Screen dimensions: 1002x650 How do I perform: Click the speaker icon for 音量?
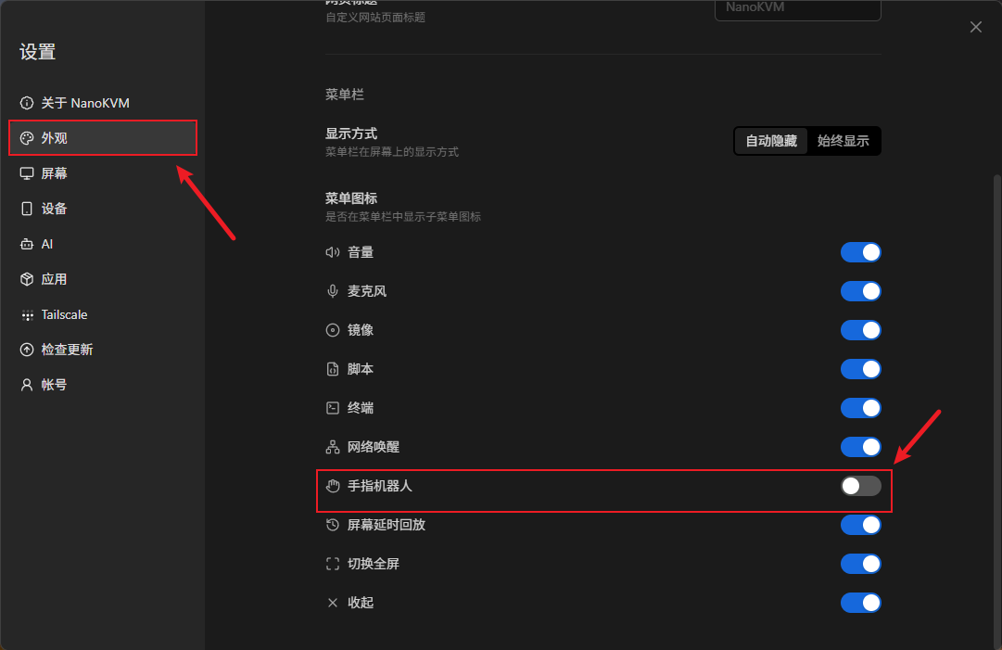332,252
